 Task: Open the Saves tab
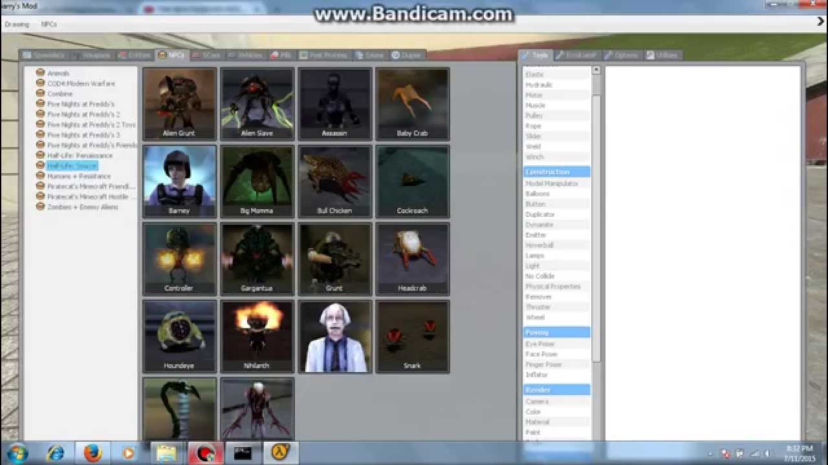tap(370, 56)
